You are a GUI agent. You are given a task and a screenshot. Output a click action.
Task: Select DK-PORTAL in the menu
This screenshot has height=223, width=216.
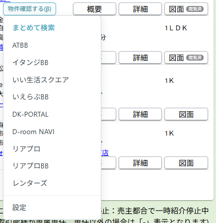30,114
